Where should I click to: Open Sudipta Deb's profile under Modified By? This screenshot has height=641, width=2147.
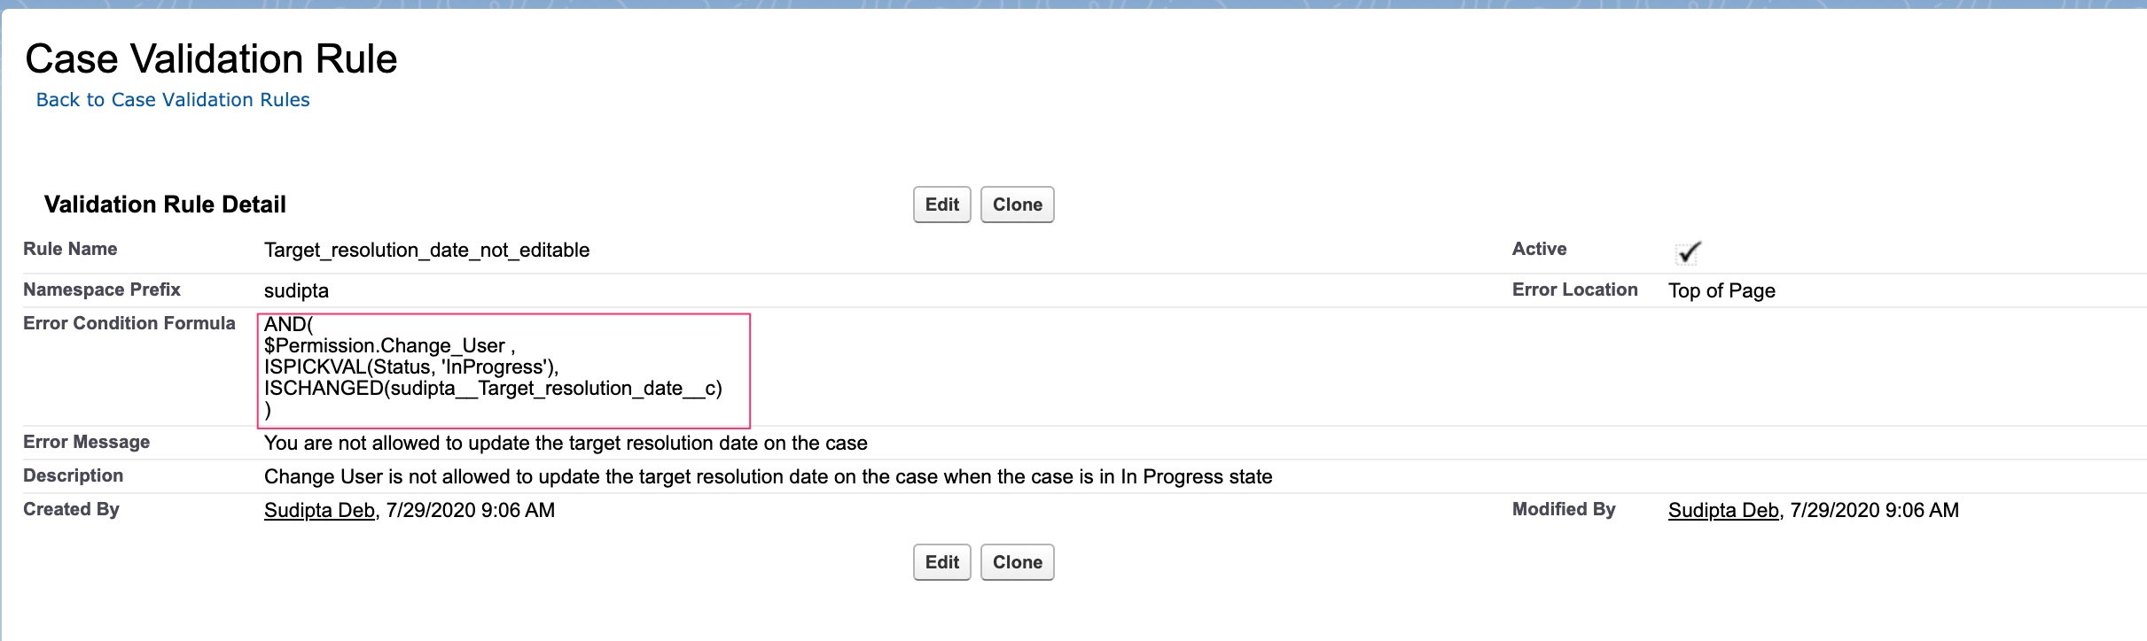click(1722, 510)
